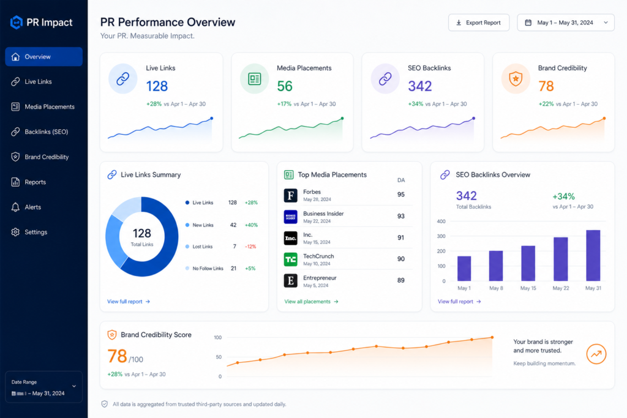Open Backlinks (SEO) from the sidebar
The height and width of the screenshot is (418, 627).
pos(44,132)
